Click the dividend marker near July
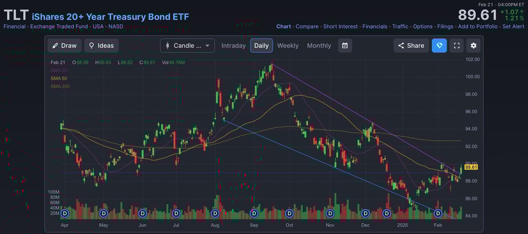 [x=176, y=213]
